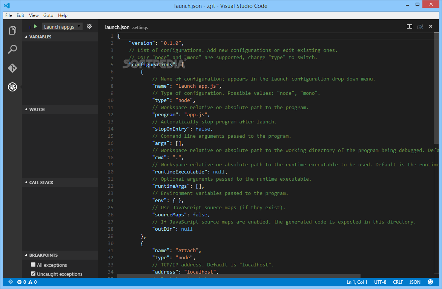This screenshot has width=442, height=289.
Task: Open the File menu
Action: click(8, 15)
